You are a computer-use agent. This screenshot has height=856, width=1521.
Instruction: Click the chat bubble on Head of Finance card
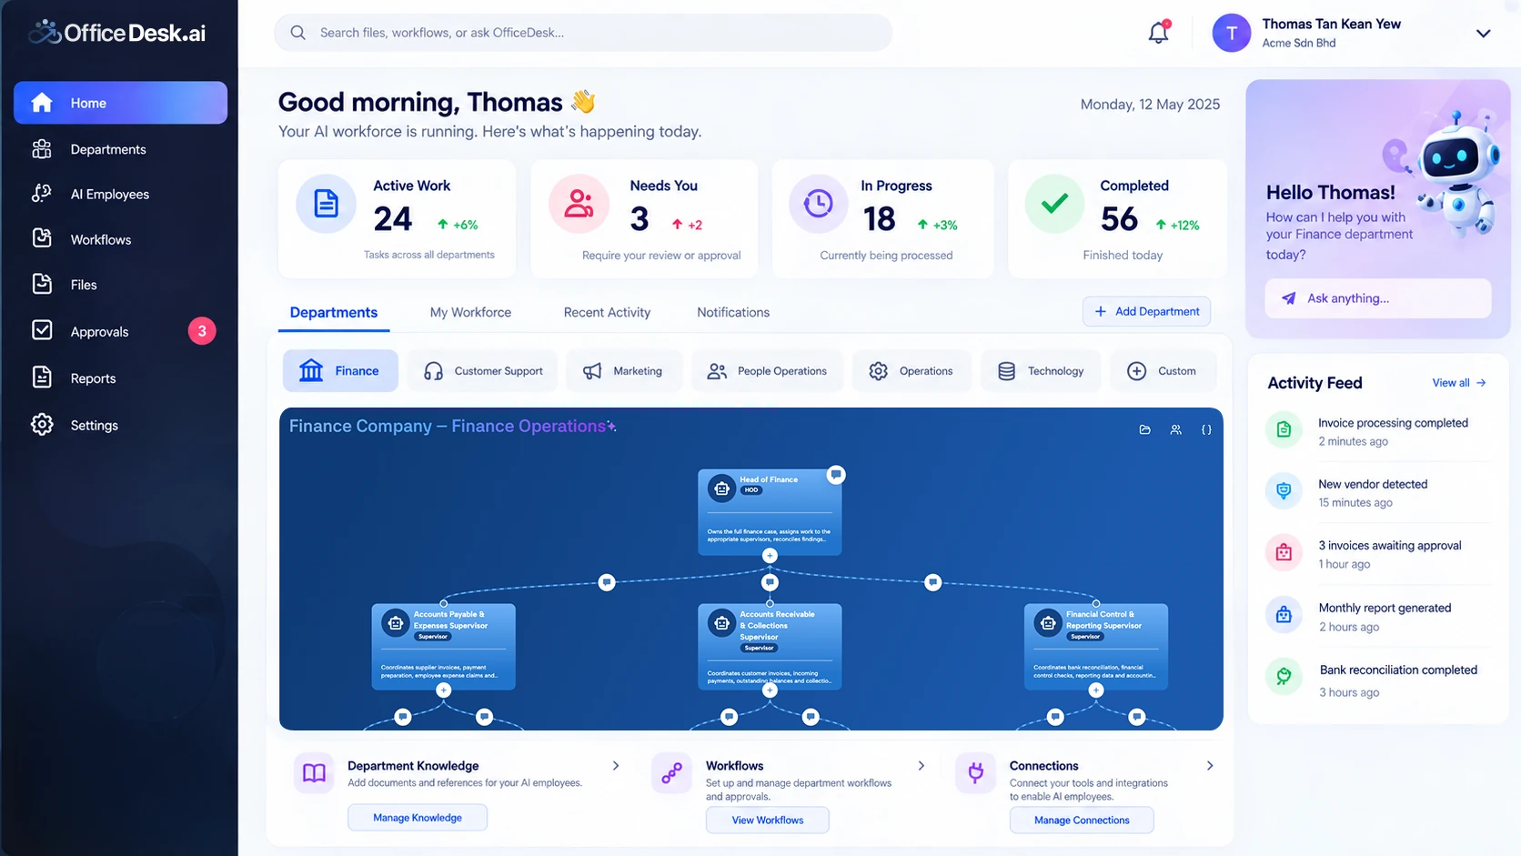pos(836,474)
